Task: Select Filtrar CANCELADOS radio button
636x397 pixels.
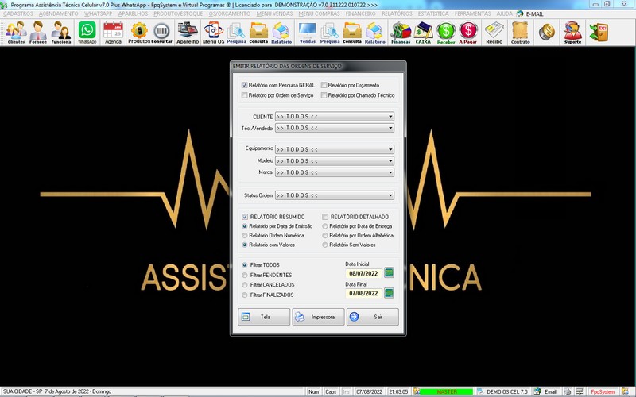Action: tap(245, 285)
